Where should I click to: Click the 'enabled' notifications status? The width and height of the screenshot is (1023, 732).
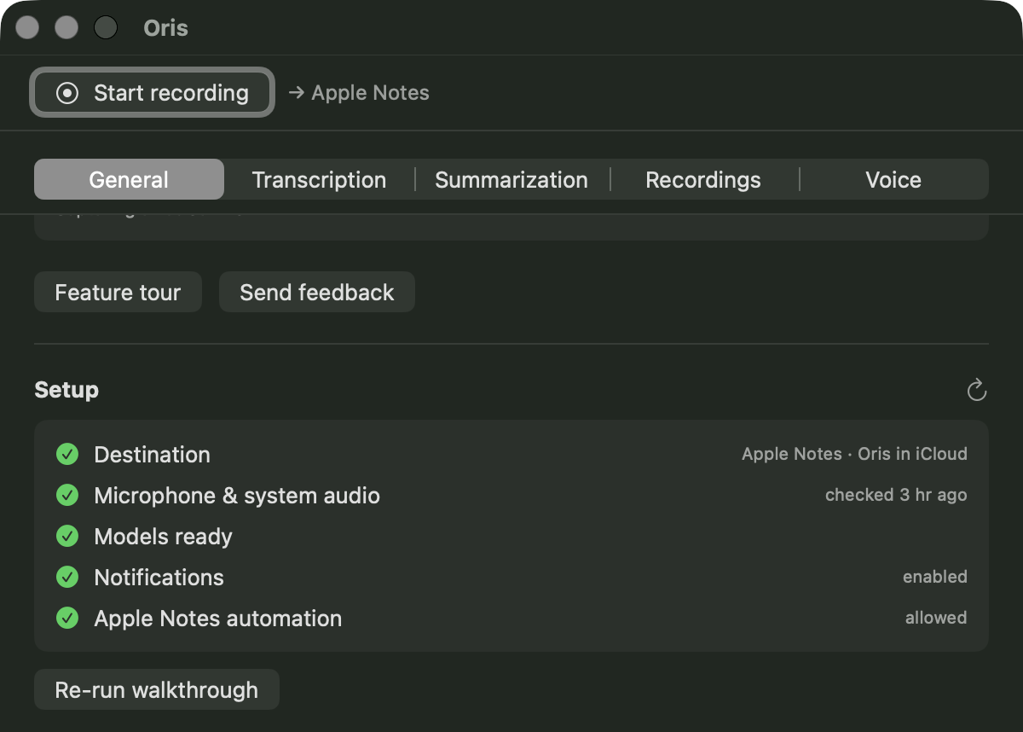pyautogui.click(x=935, y=577)
